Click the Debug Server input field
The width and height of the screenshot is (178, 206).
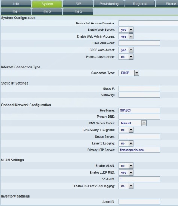pos(139,136)
